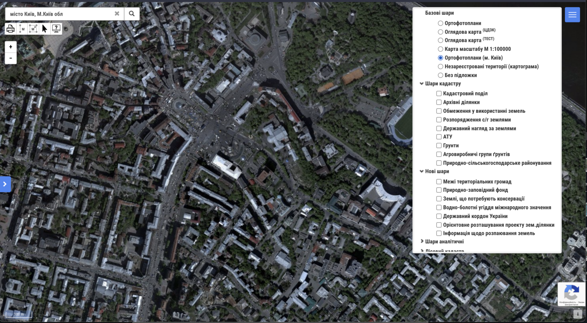Select the Без підложки radio option
The width and height of the screenshot is (587, 323).
point(440,75)
